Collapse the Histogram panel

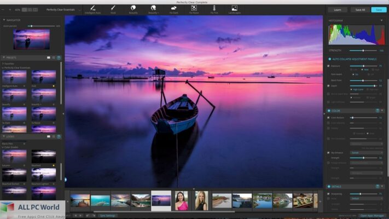(x=381, y=20)
